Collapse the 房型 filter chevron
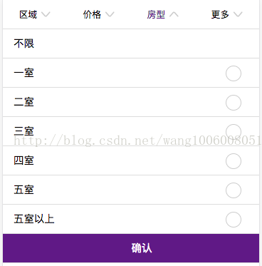 (x=174, y=14)
